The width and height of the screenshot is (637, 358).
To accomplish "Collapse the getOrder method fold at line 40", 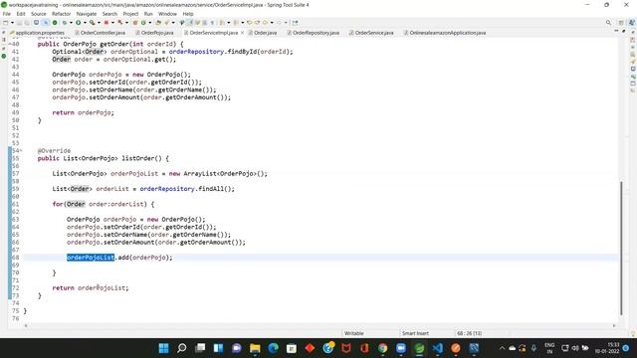I will coord(11,44).
